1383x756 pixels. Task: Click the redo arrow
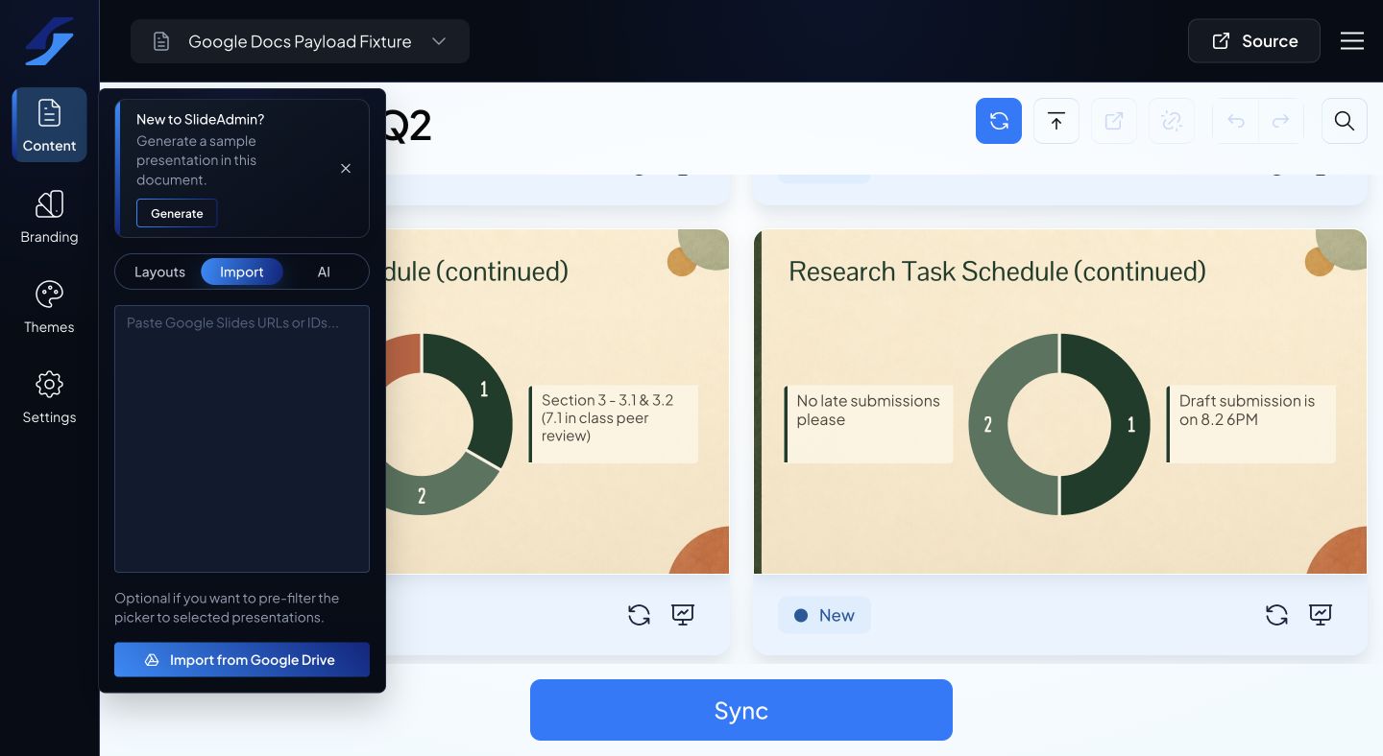pos(1280,121)
